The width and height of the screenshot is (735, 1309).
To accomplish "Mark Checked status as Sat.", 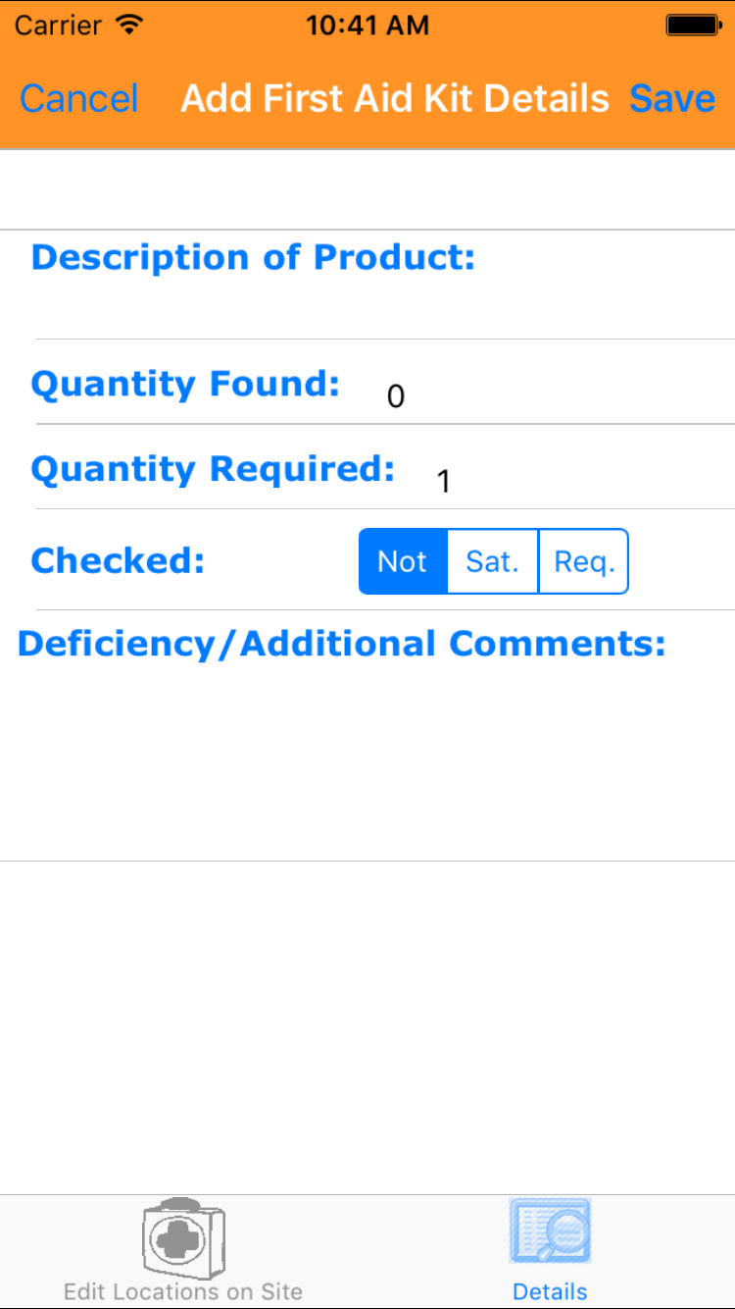I will point(493,561).
